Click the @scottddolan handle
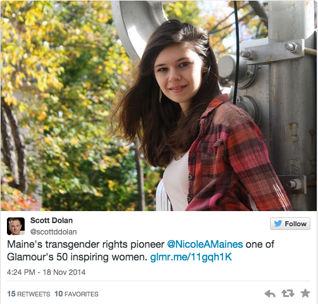 pos(54,232)
